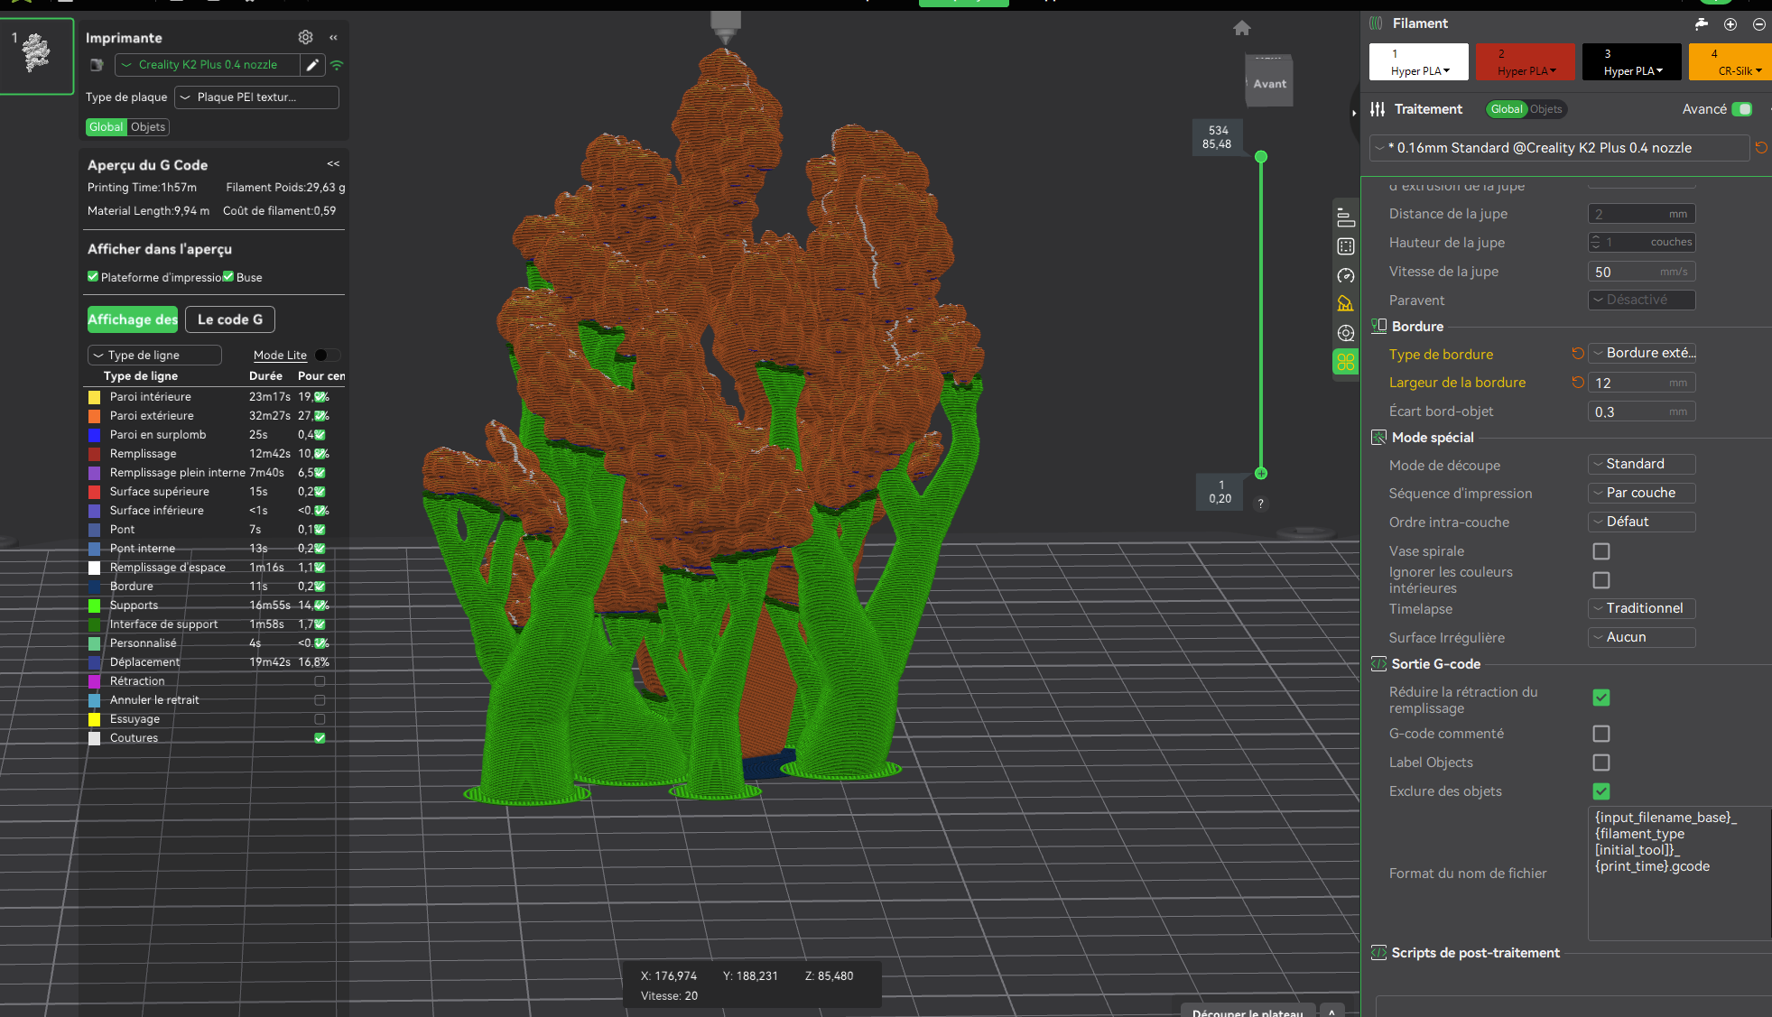
Task: Reset Largeur de la bordure value
Action: [x=1578, y=383]
